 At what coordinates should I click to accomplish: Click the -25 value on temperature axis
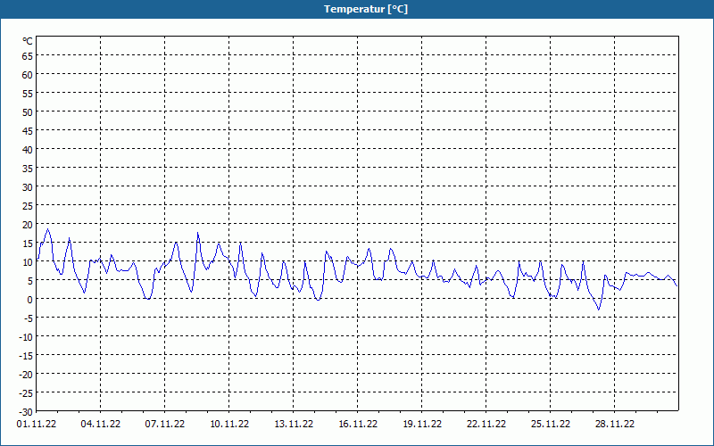26,393
